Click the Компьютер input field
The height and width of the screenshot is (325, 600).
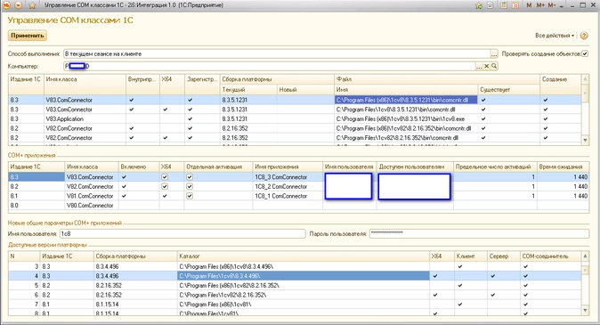coord(270,66)
